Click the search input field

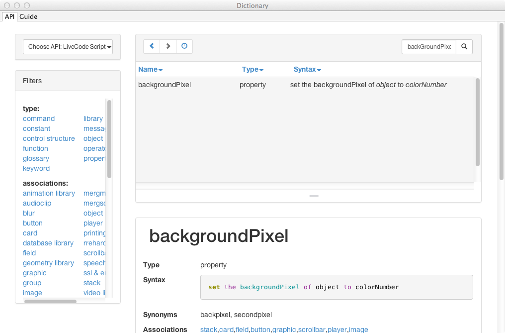point(428,47)
